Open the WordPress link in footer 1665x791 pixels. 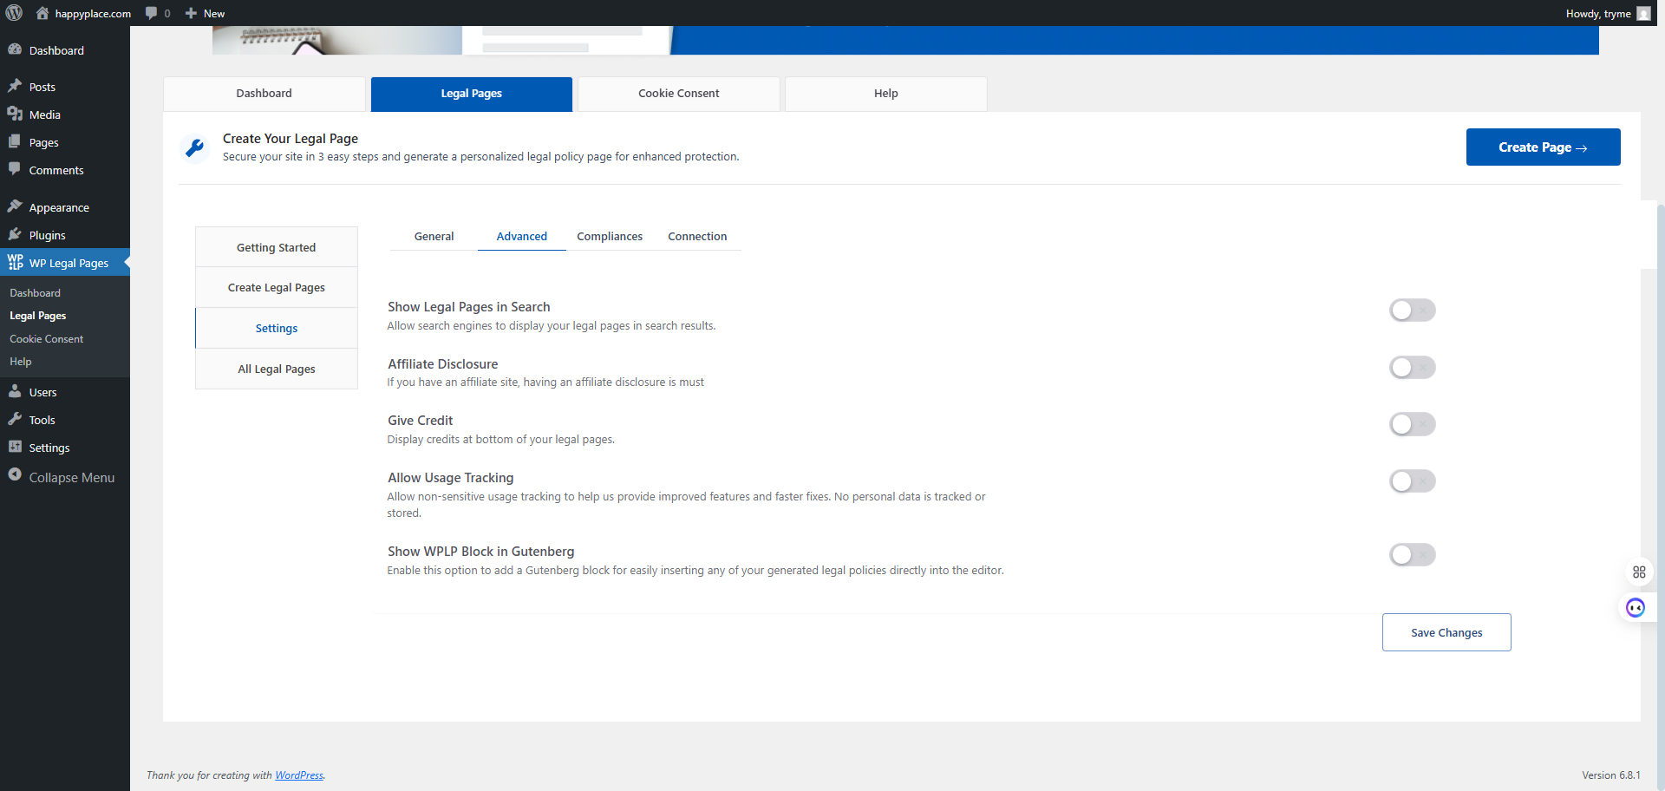[299, 775]
